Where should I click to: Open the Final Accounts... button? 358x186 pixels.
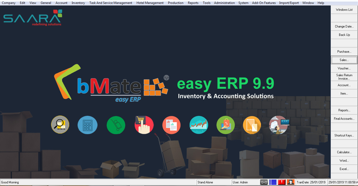[x=344, y=119]
